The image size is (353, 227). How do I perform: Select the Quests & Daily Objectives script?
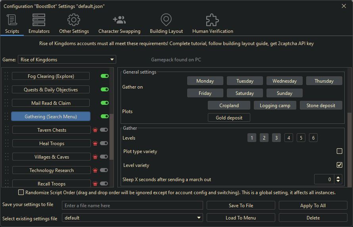coord(51,90)
